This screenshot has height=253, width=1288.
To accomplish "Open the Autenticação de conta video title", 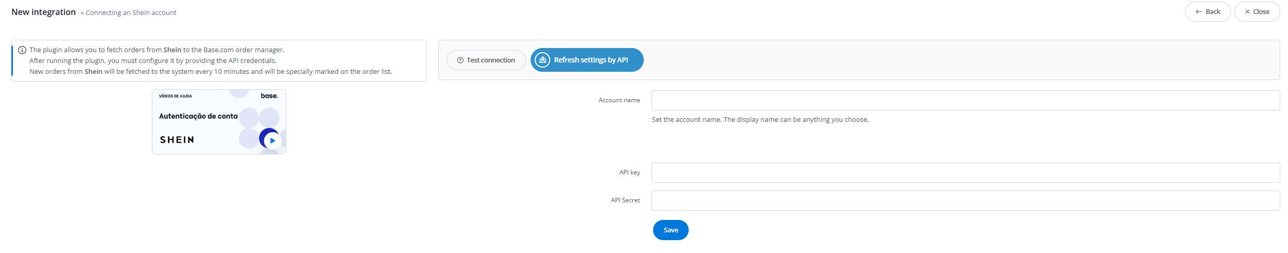I will tap(198, 116).
